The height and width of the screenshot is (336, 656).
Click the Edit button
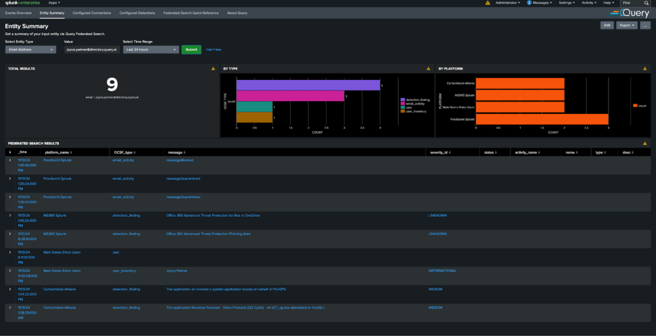click(x=607, y=25)
